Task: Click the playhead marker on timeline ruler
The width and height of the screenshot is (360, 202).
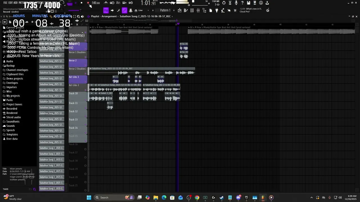Action: [x=178, y=24]
